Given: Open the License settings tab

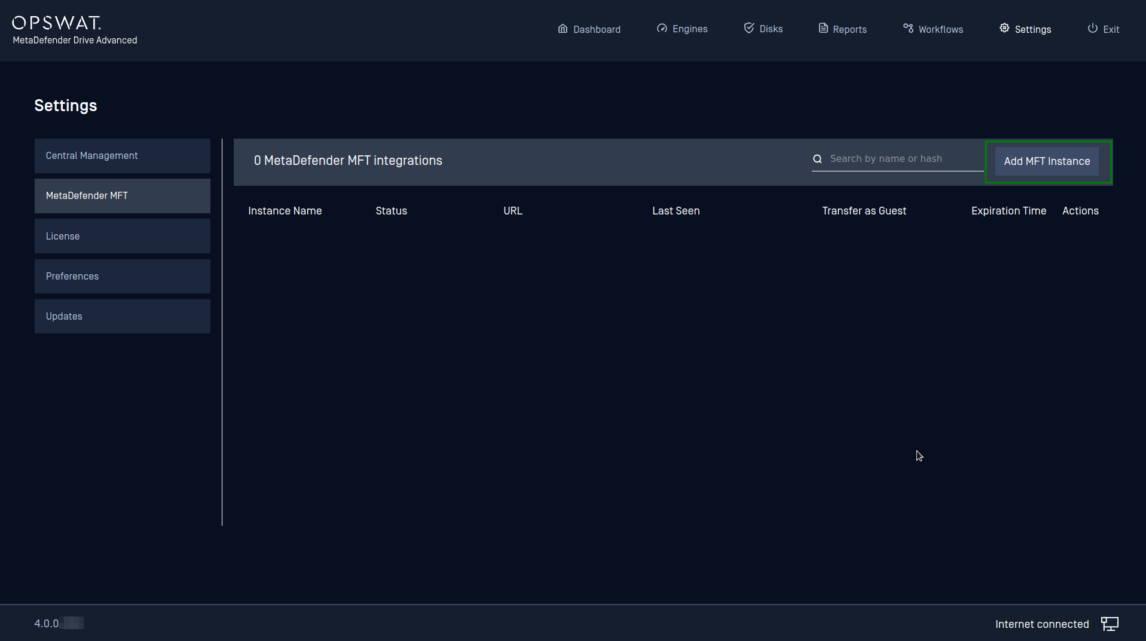Looking at the screenshot, I should click(x=123, y=236).
